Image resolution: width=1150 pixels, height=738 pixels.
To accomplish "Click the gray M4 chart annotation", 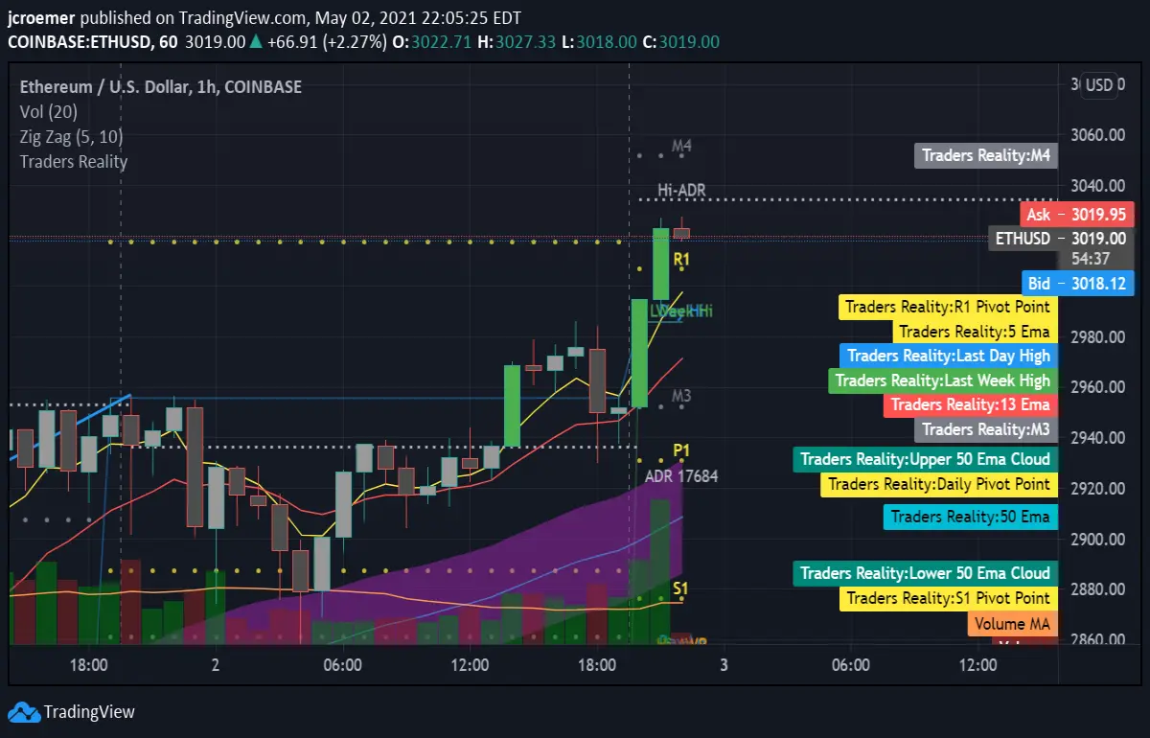I will pos(681,146).
